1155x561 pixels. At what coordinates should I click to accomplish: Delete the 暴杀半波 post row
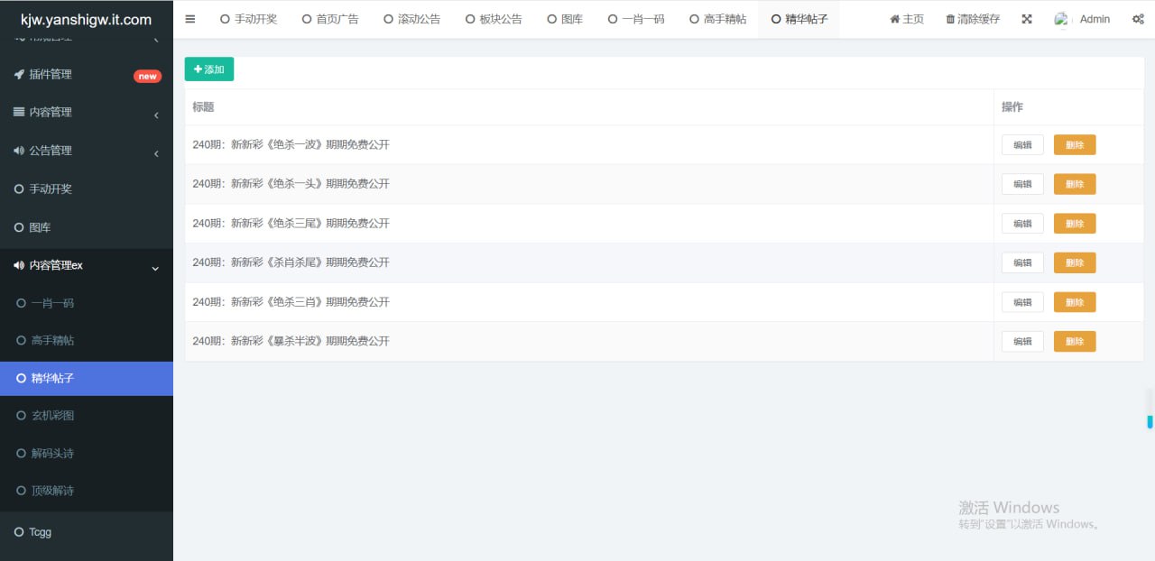[x=1075, y=342]
